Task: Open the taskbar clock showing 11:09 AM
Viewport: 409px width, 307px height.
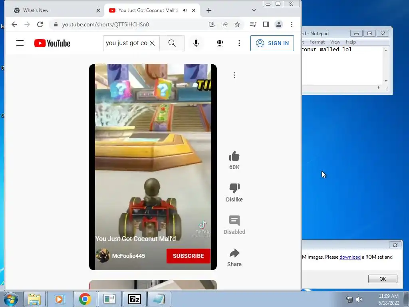Action: (389, 299)
